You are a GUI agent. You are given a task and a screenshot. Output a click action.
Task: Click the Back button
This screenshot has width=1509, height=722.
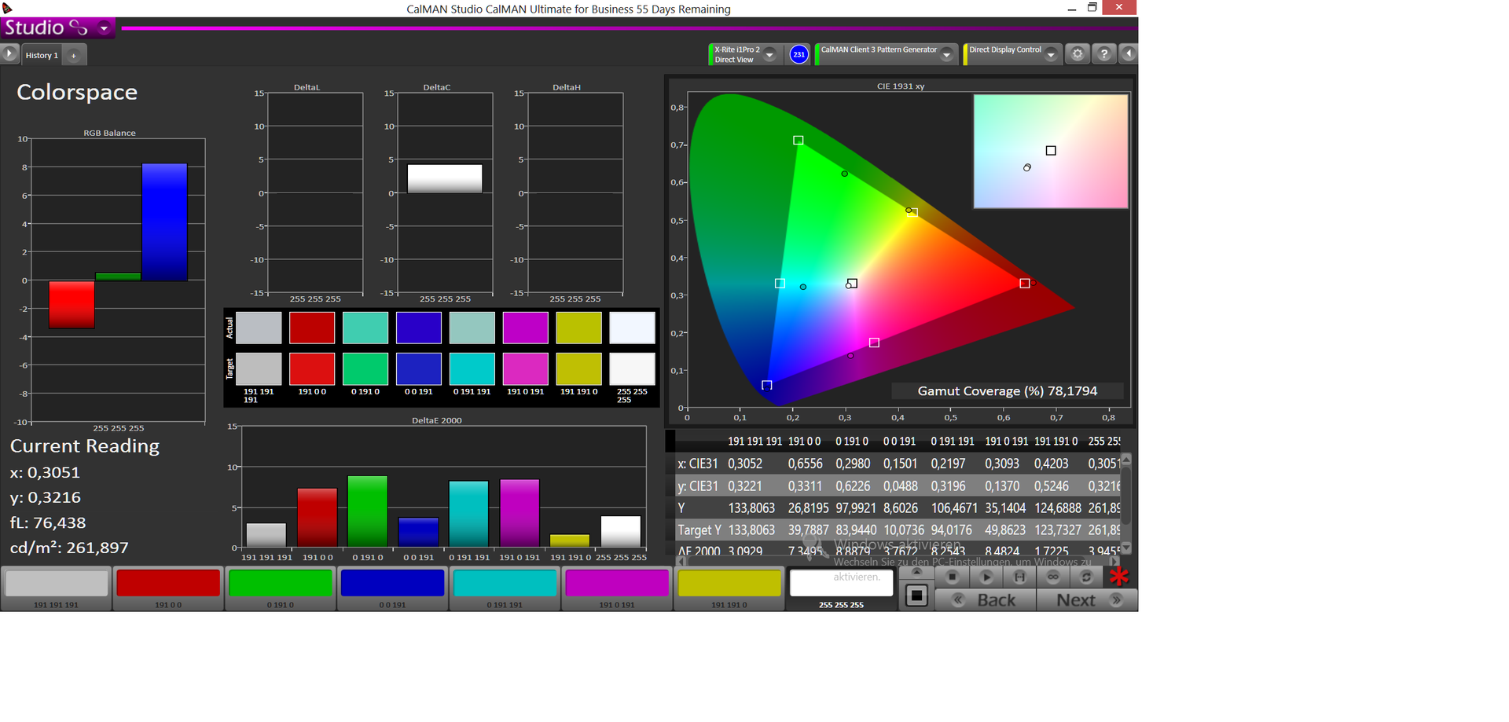986,599
